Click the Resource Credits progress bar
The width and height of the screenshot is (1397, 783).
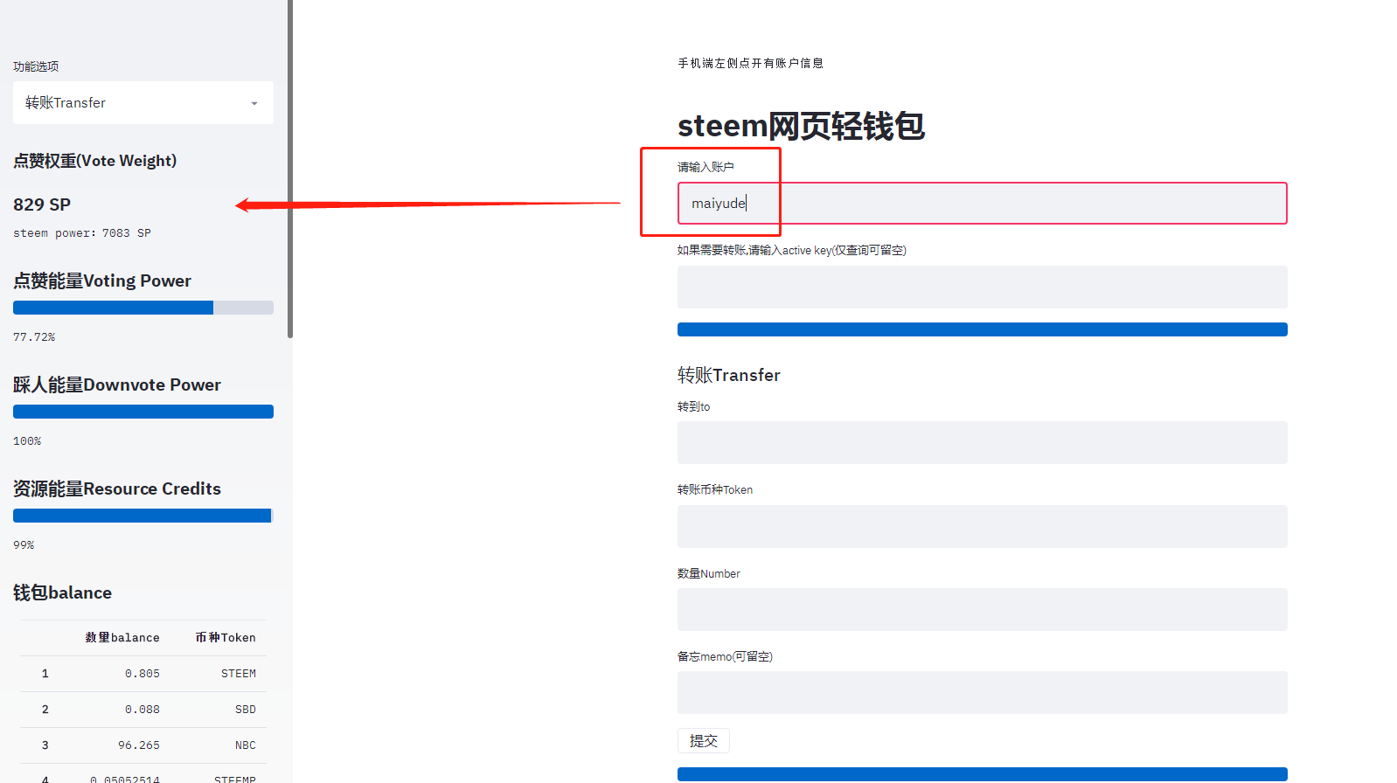[143, 516]
